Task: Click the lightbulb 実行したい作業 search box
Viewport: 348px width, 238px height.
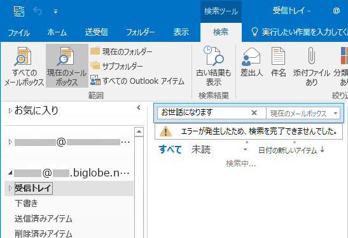Action: click(299, 32)
